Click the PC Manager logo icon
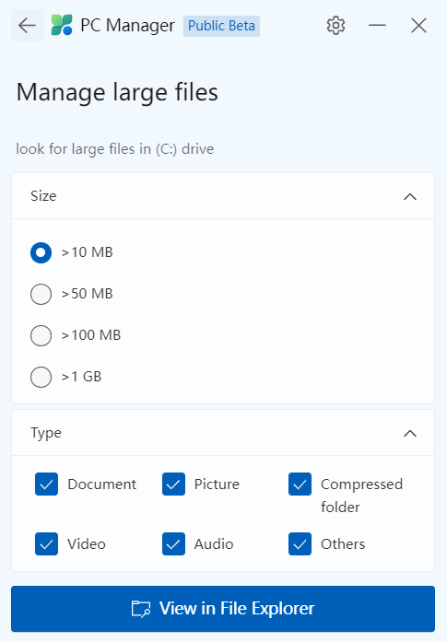The image size is (447, 642). coord(62,26)
